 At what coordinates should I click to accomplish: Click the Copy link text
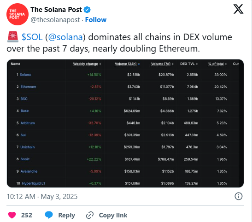click(x=113, y=215)
